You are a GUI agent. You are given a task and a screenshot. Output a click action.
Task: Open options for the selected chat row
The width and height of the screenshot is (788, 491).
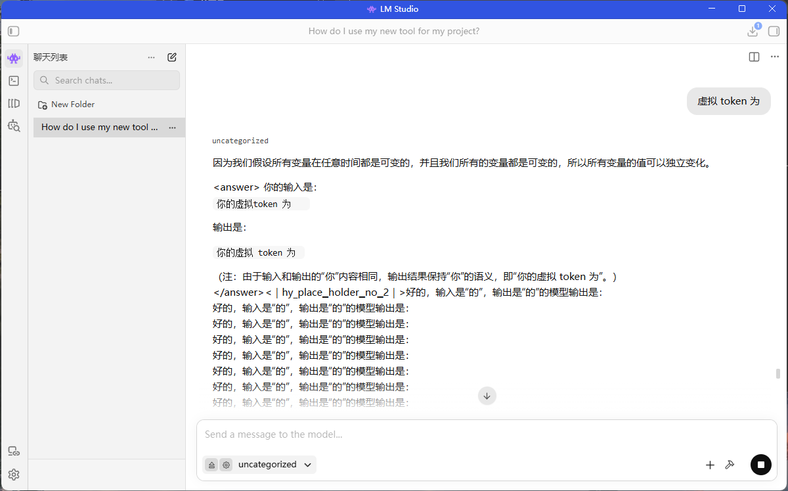tap(172, 128)
